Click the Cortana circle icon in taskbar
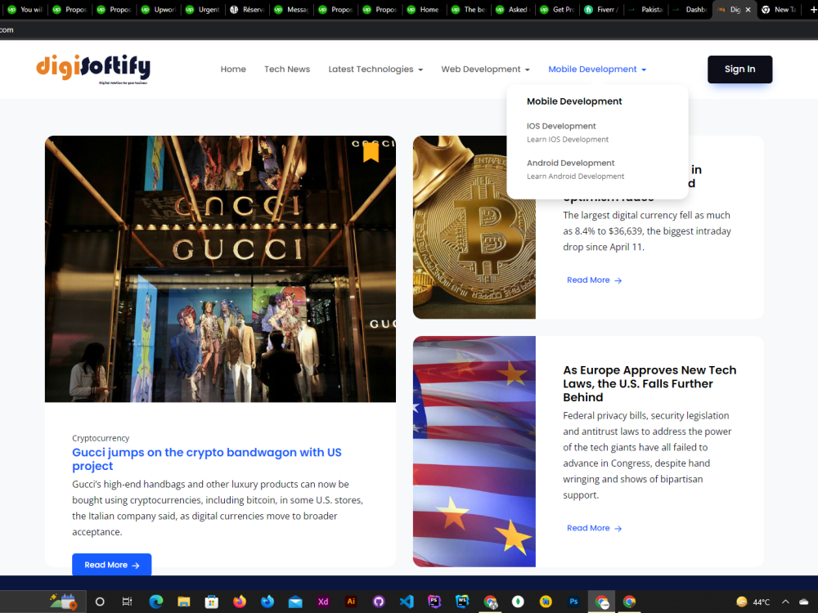The height and width of the screenshot is (613, 818). click(100, 602)
